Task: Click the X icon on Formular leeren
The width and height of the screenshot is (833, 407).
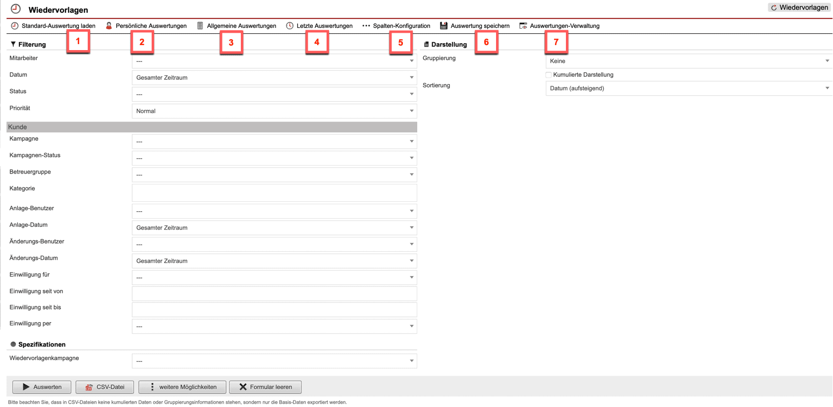Action: tap(243, 387)
